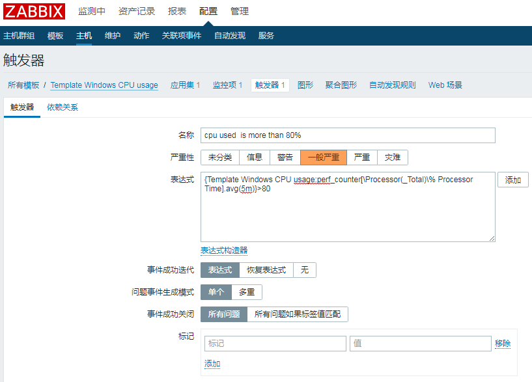This screenshot has height=382, width=532.
Task: Select 无 for 事件成功迭代
Action: (305, 270)
